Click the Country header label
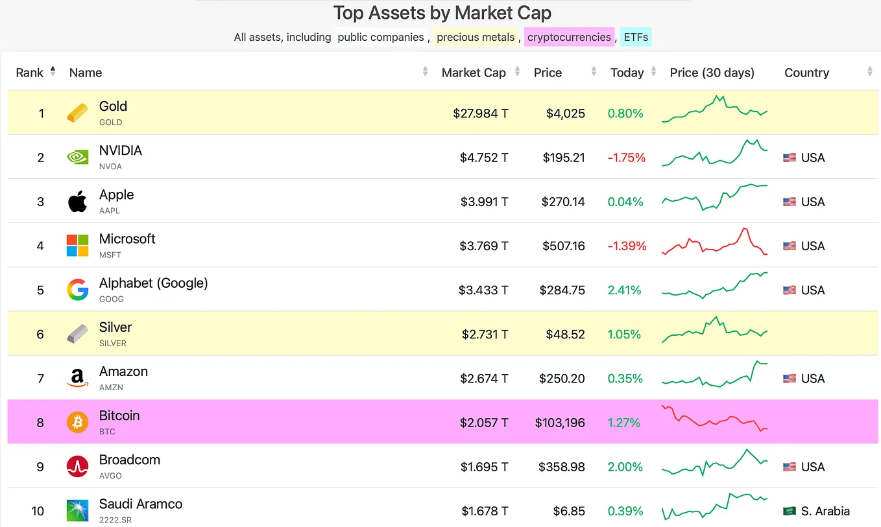Screen dimensions: 881x527 (x=806, y=73)
